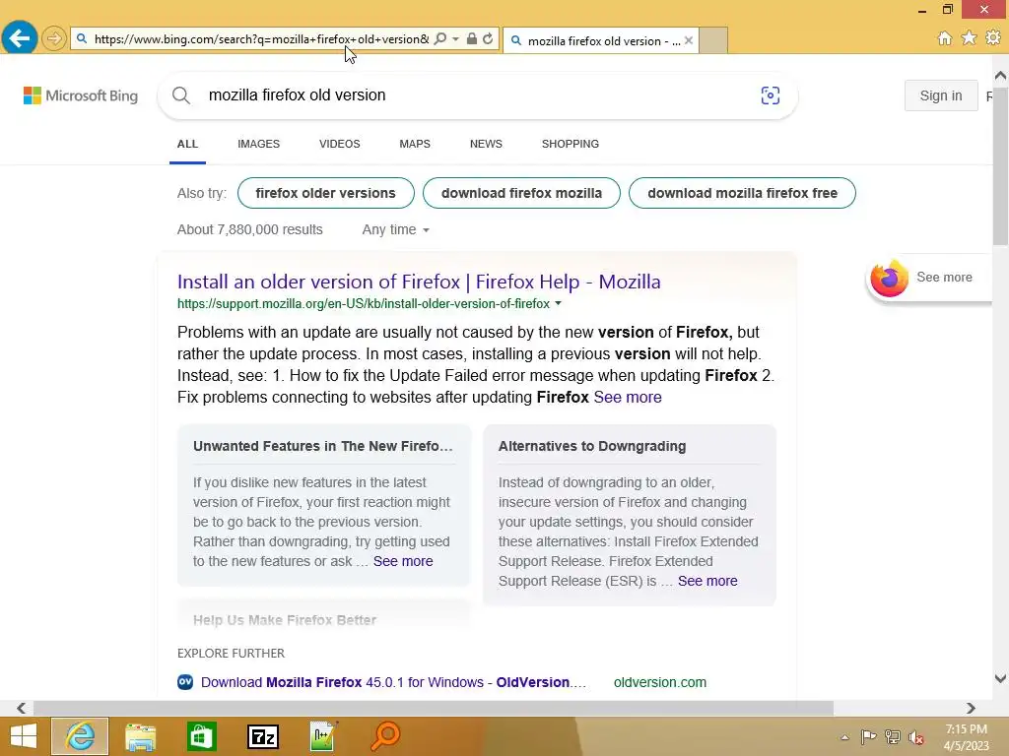The width and height of the screenshot is (1009, 756).
Task: Click 'See more' in Alternatives to Downgrading card
Action: [707, 581]
